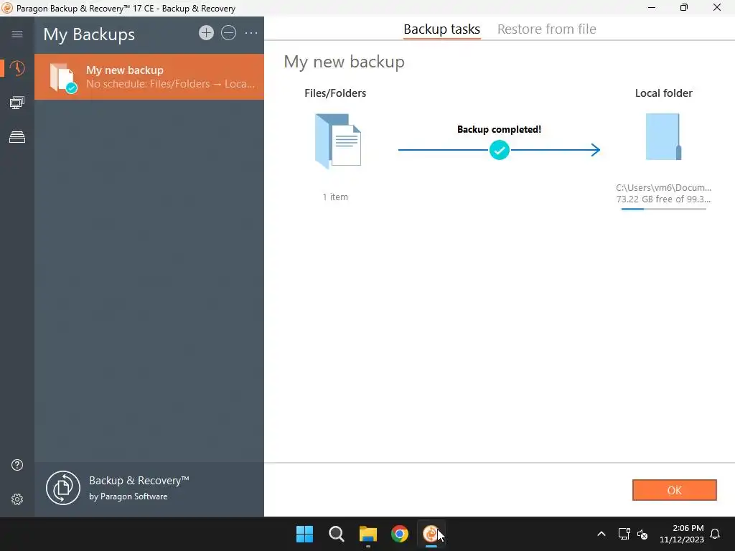Click the '1 item' source label
The height and width of the screenshot is (551, 735).
[335, 197]
